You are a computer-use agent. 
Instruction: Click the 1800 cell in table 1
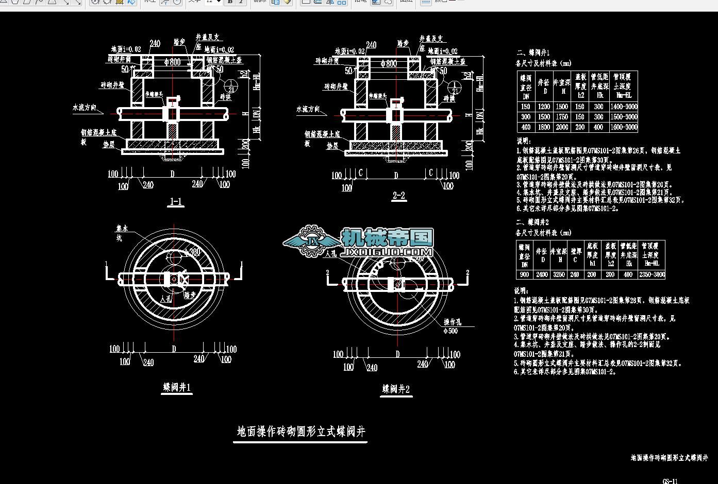click(x=544, y=127)
